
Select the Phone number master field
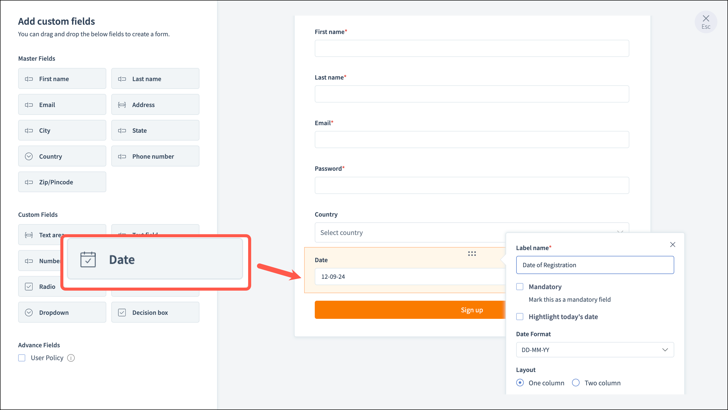[155, 156]
